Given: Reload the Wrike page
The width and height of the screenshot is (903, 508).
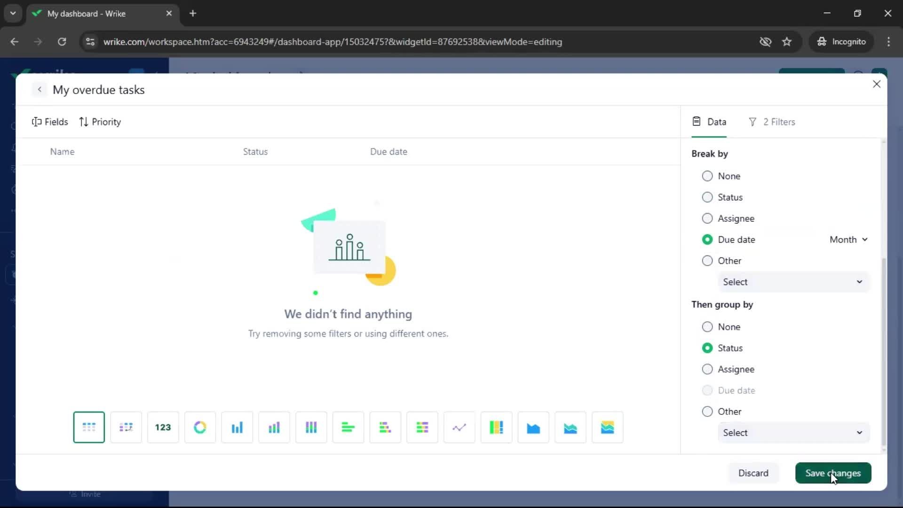Looking at the screenshot, I should click(62, 42).
